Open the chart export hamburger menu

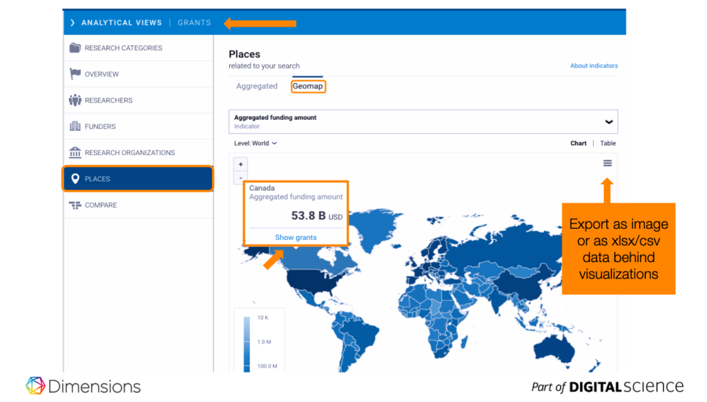(608, 163)
